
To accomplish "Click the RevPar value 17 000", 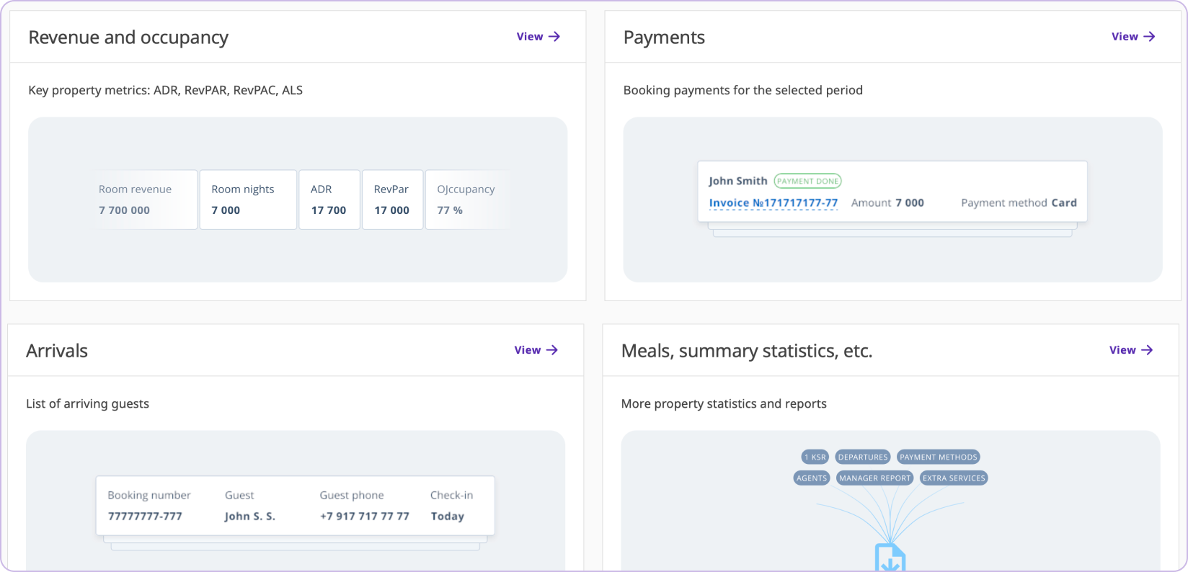I will pos(391,210).
